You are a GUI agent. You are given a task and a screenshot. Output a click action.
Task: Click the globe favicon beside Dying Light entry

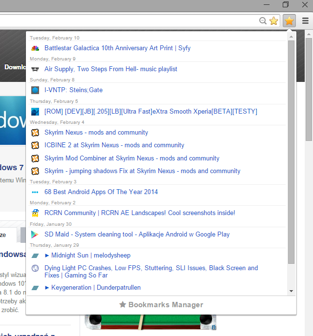point(35,268)
